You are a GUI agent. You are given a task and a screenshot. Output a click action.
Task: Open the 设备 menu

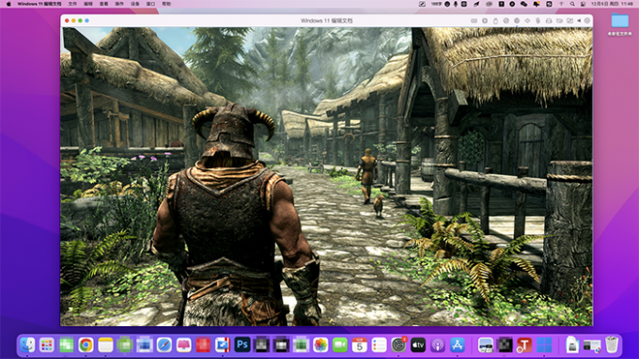[135, 4]
